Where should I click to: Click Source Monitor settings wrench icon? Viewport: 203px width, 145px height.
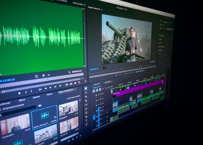click(69, 72)
